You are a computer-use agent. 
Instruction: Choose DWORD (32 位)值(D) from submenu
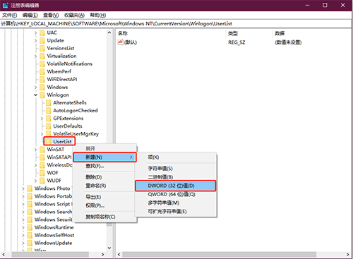(176, 186)
